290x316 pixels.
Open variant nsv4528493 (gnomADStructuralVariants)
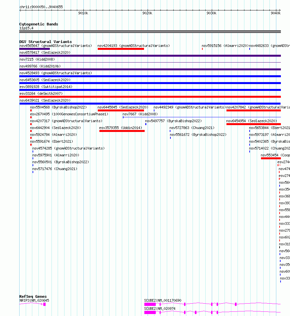coord(56,73)
